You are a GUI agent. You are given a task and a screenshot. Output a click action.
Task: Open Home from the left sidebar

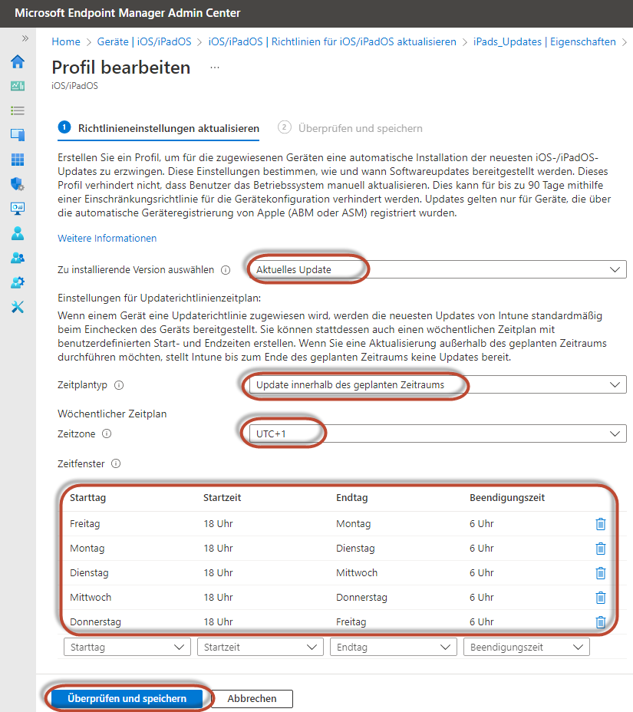tap(17, 62)
